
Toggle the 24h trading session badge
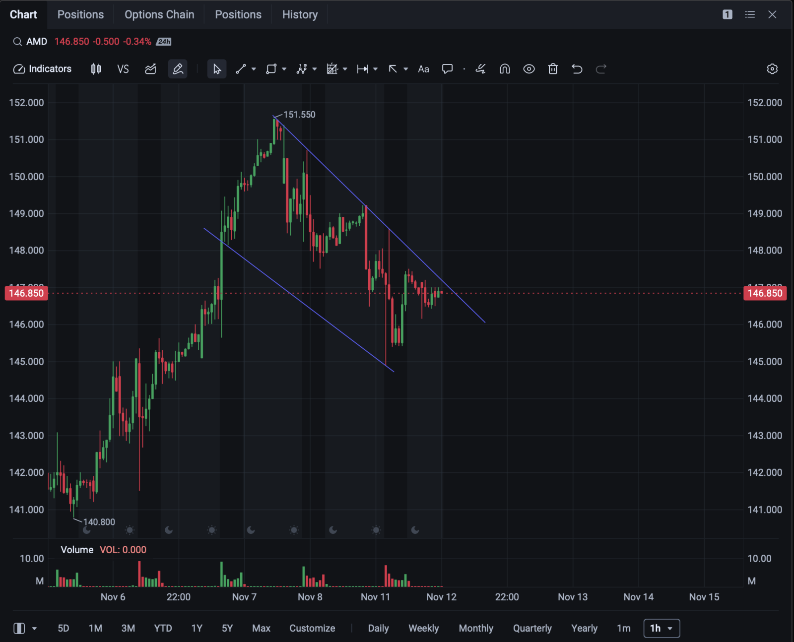(164, 42)
